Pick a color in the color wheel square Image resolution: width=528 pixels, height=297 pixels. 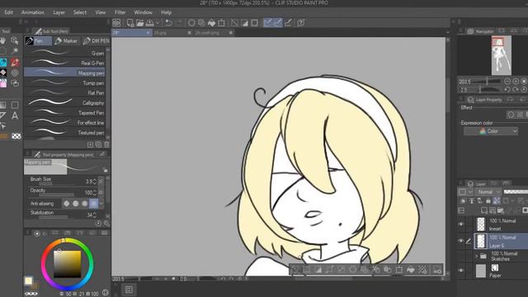68,264
